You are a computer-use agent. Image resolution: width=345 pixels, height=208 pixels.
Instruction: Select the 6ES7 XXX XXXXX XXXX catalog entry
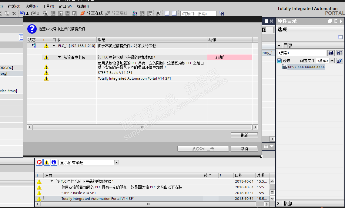[306, 67]
